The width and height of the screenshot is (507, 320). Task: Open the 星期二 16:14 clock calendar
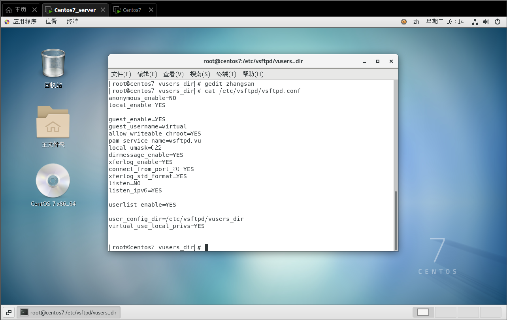point(445,22)
